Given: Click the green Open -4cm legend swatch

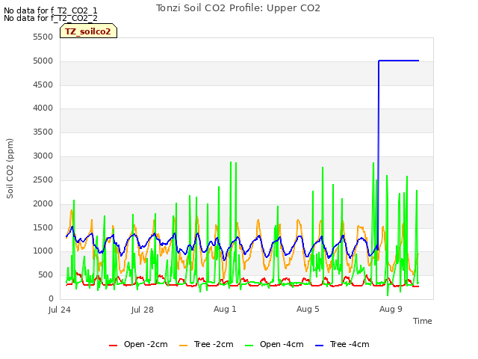Looking at the screenshot, I should [x=249, y=346].
